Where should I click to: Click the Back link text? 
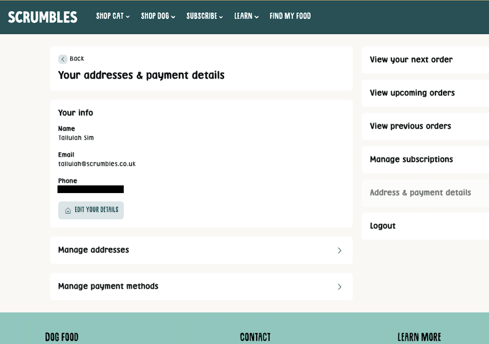77,59
